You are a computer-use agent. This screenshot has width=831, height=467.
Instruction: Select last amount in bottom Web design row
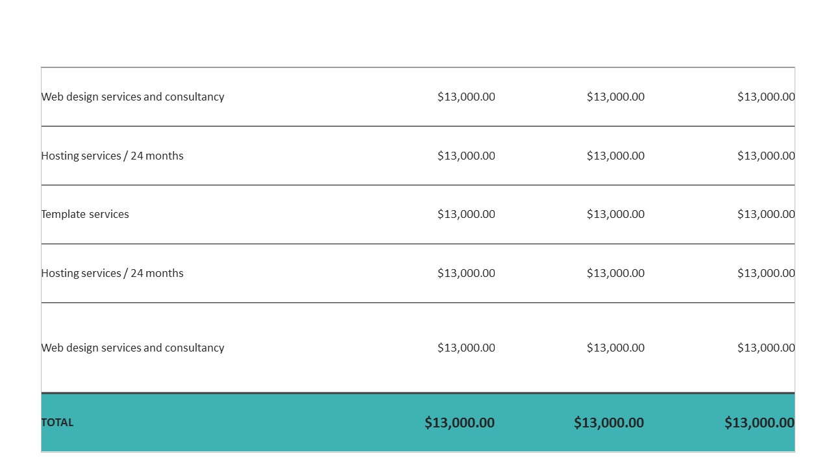765,348
